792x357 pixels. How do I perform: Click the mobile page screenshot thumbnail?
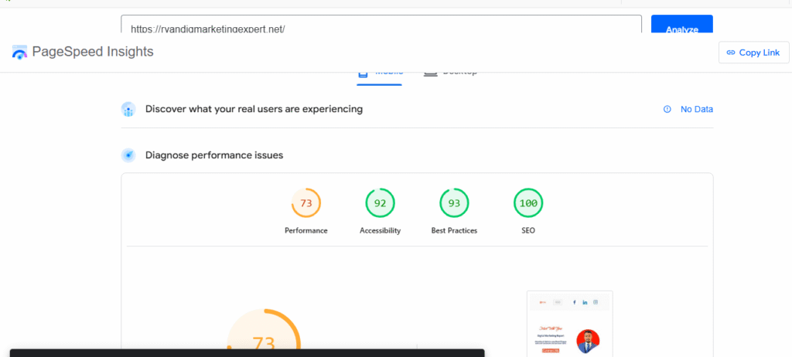[x=570, y=324]
